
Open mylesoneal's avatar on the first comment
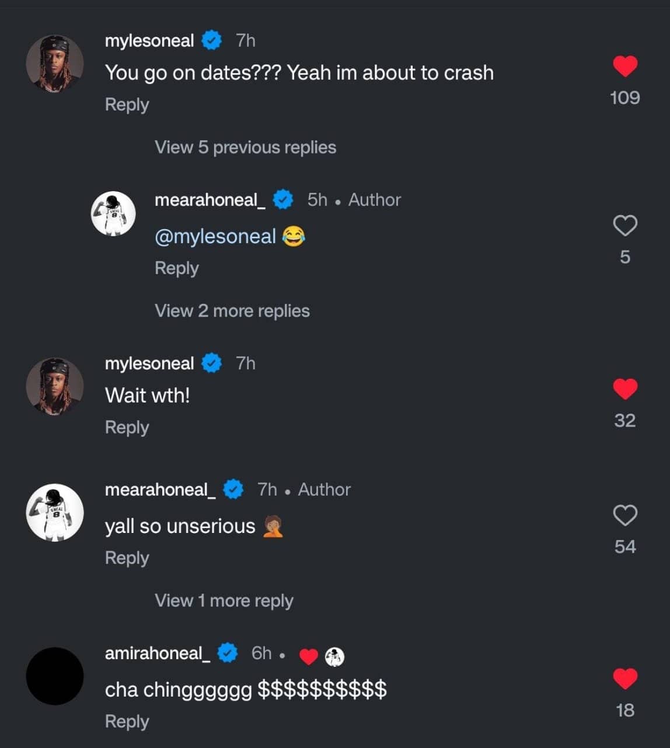pos(55,63)
